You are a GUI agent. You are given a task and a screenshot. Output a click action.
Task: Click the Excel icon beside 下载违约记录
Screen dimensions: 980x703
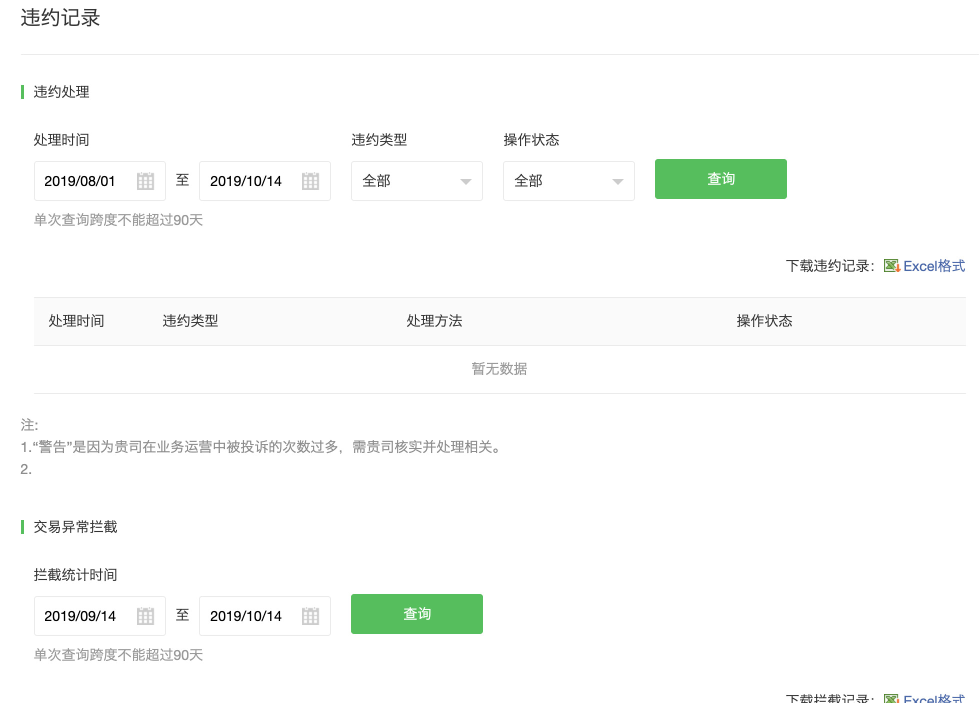(891, 265)
